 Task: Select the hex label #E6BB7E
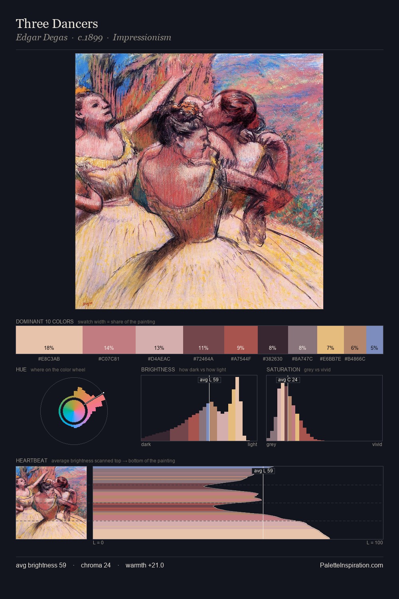[x=330, y=359]
